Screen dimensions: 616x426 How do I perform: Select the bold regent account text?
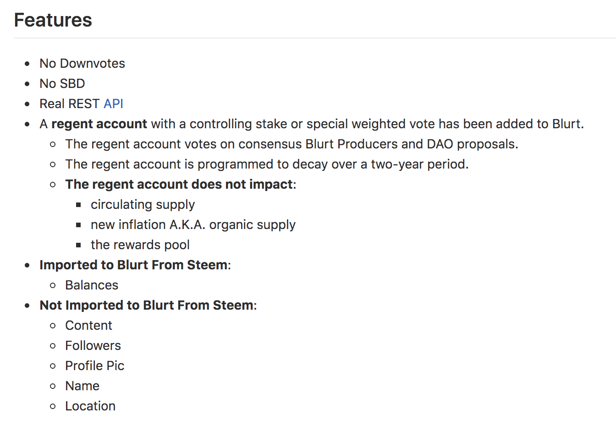(99, 124)
